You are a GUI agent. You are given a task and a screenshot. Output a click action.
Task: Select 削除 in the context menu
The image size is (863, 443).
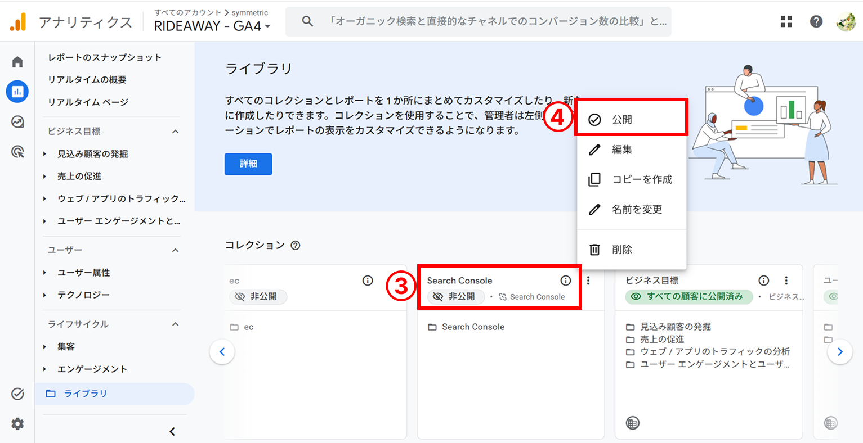pos(632,250)
